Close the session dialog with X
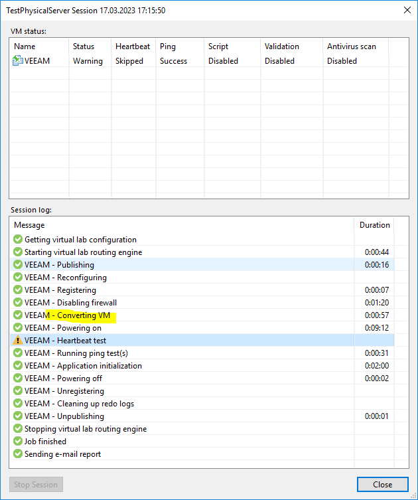Screen dimensions: 418x500 click(407, 10)
